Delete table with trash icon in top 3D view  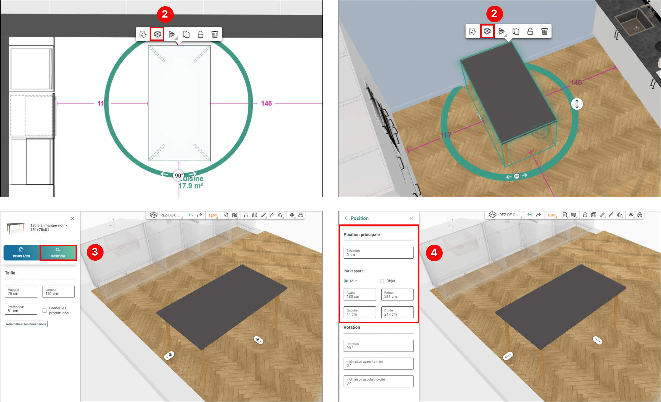pyautogui.click(x=544, y=31)
